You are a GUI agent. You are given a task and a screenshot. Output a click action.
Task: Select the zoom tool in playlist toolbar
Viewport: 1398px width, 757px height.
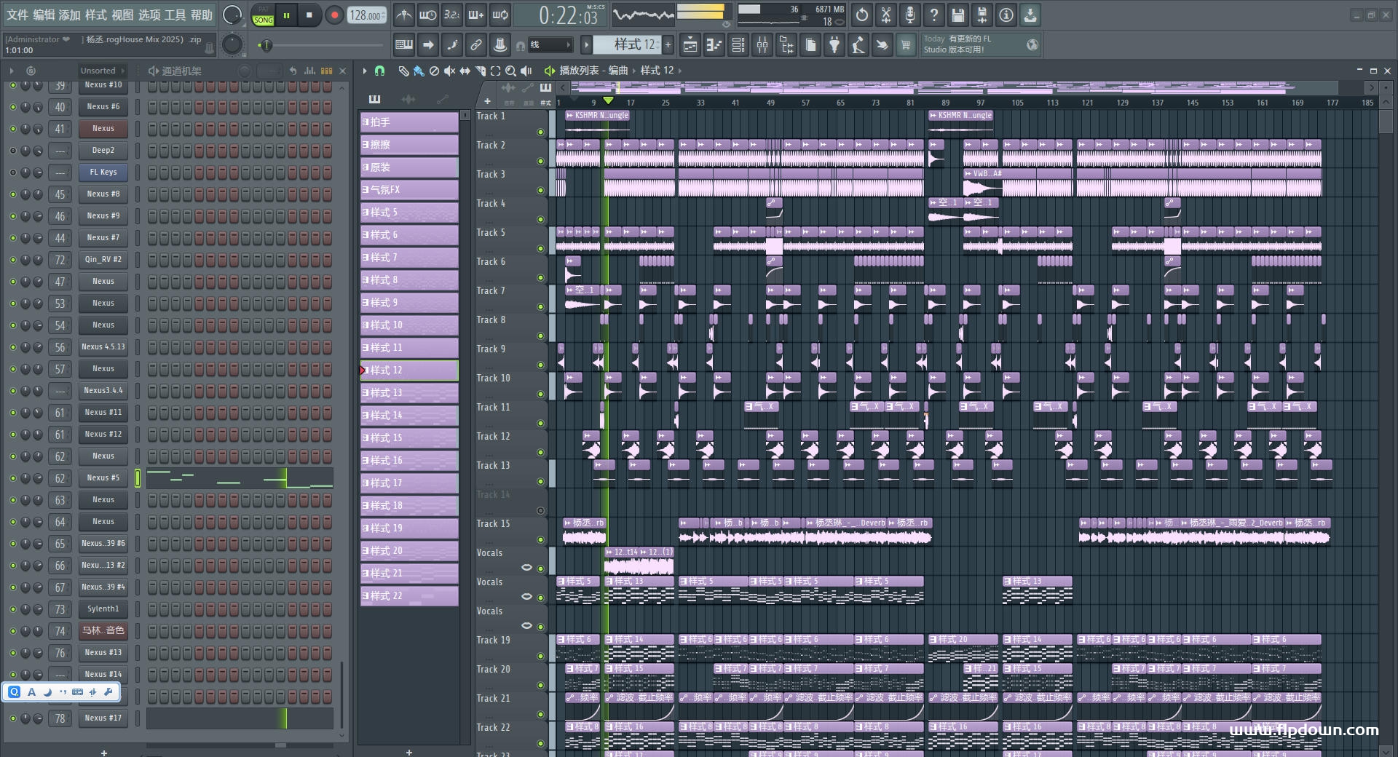[510, 71]
